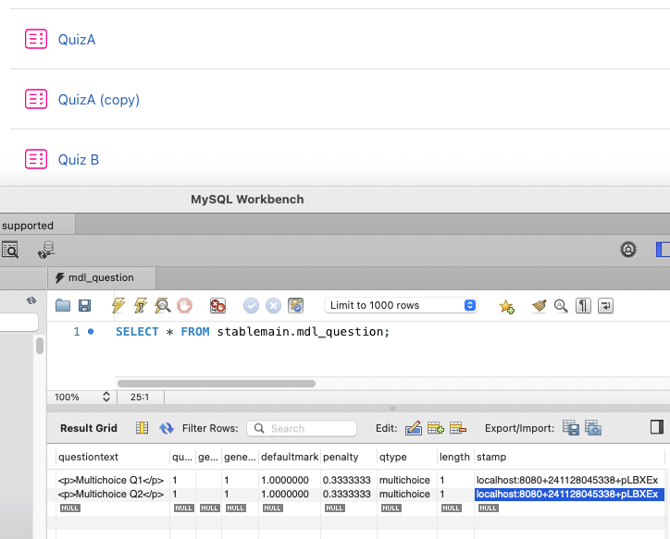
Task: Sort by the qtype column header
Action: tap(407, 457)
